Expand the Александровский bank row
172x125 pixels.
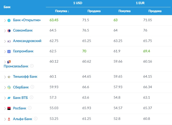[x=5, y=41]
